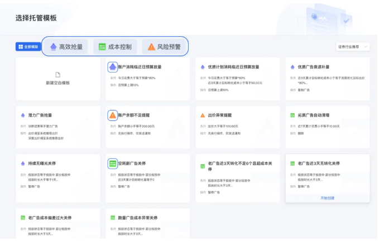Click 诊断结果等于潜力广告 condition text
384x247 pixels.
43,127
